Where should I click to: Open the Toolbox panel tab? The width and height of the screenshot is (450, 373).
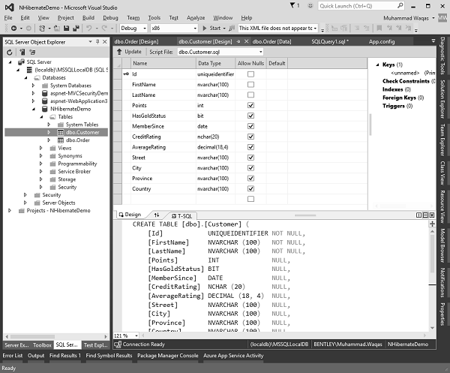[42, 345]
